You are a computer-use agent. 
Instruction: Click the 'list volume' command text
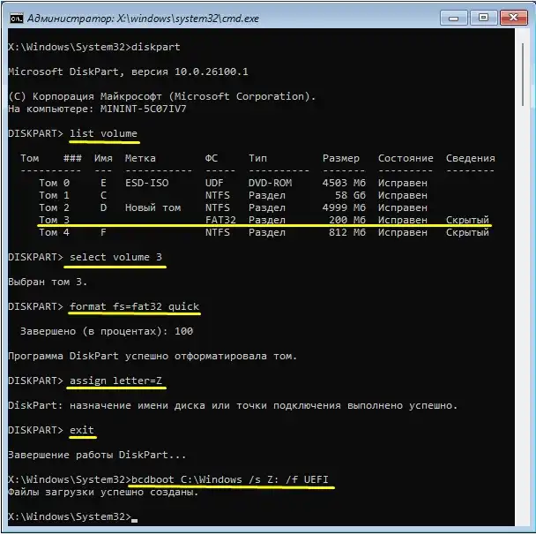[x=103, y=133]
